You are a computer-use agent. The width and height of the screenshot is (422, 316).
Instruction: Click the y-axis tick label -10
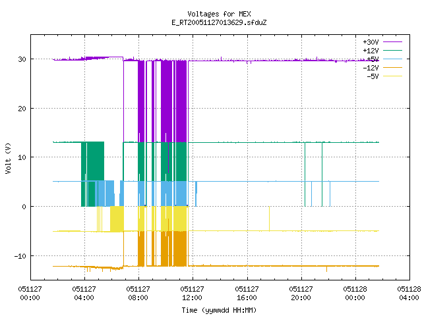coord(20,256)
